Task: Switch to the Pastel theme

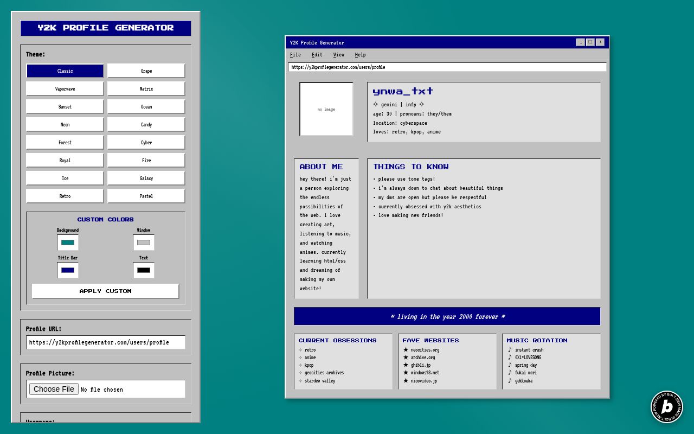Action: point(146,196)
